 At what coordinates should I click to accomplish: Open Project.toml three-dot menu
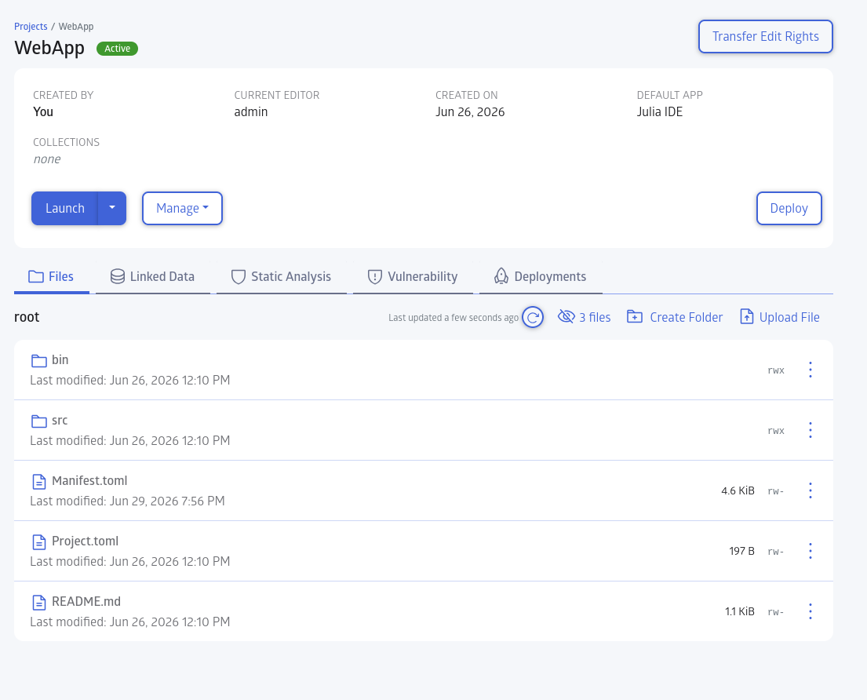[x=811, y=551]
